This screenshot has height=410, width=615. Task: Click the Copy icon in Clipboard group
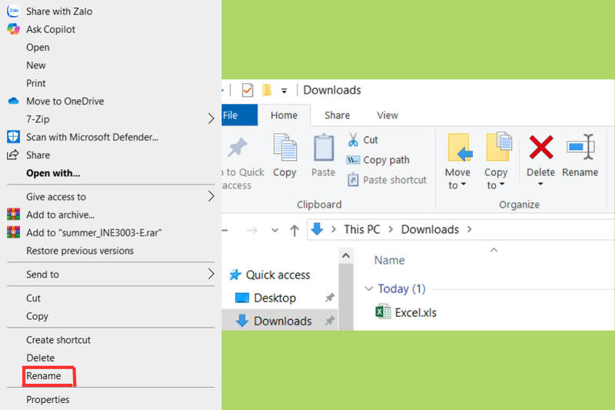tap(285, 148)
